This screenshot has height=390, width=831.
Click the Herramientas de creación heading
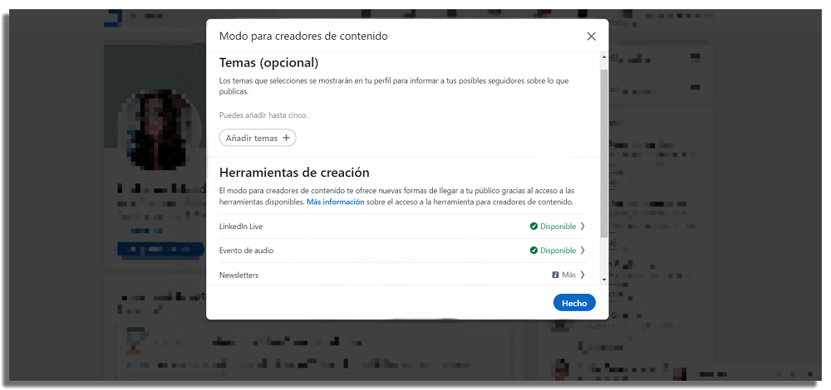pyautogui.click(x=294, y=173)
